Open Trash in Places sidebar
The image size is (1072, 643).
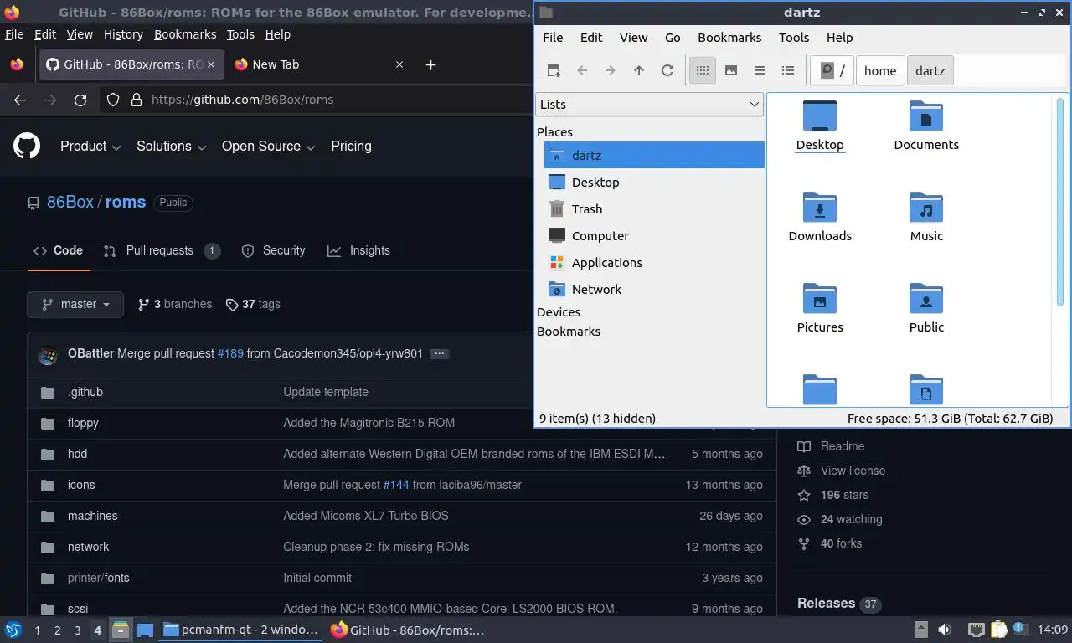654,209
